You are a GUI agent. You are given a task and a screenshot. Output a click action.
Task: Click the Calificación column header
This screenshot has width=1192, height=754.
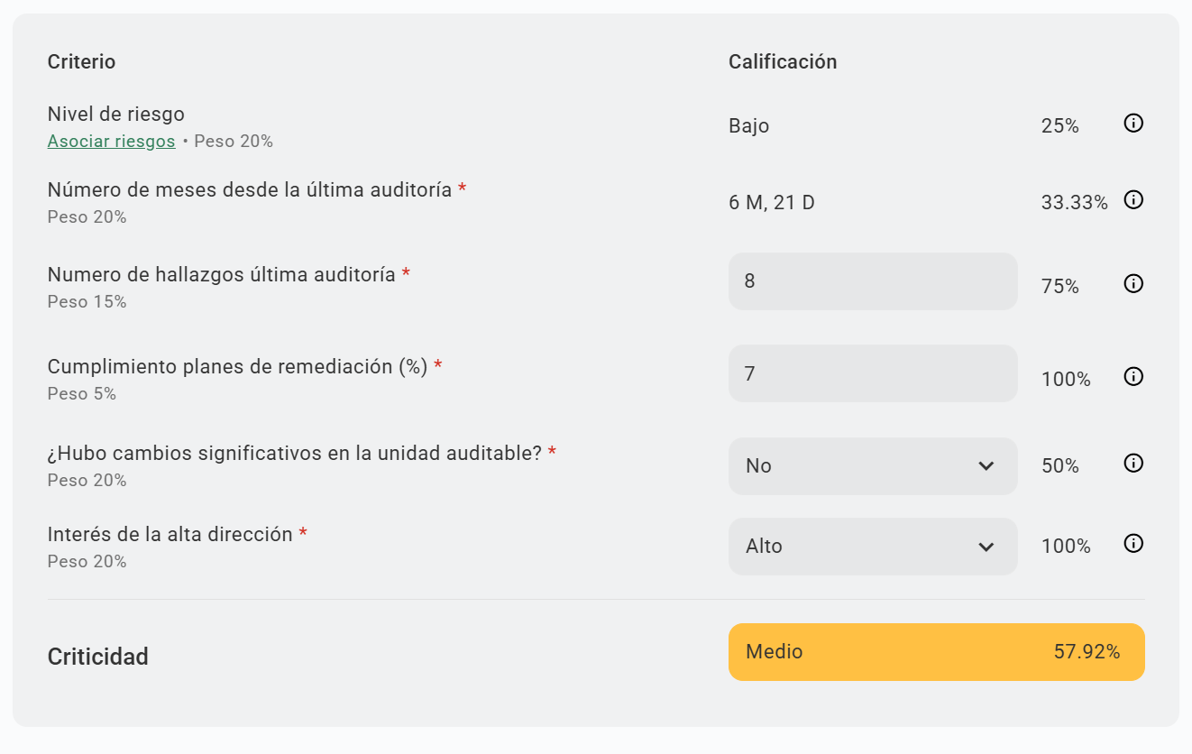[782, 62]
